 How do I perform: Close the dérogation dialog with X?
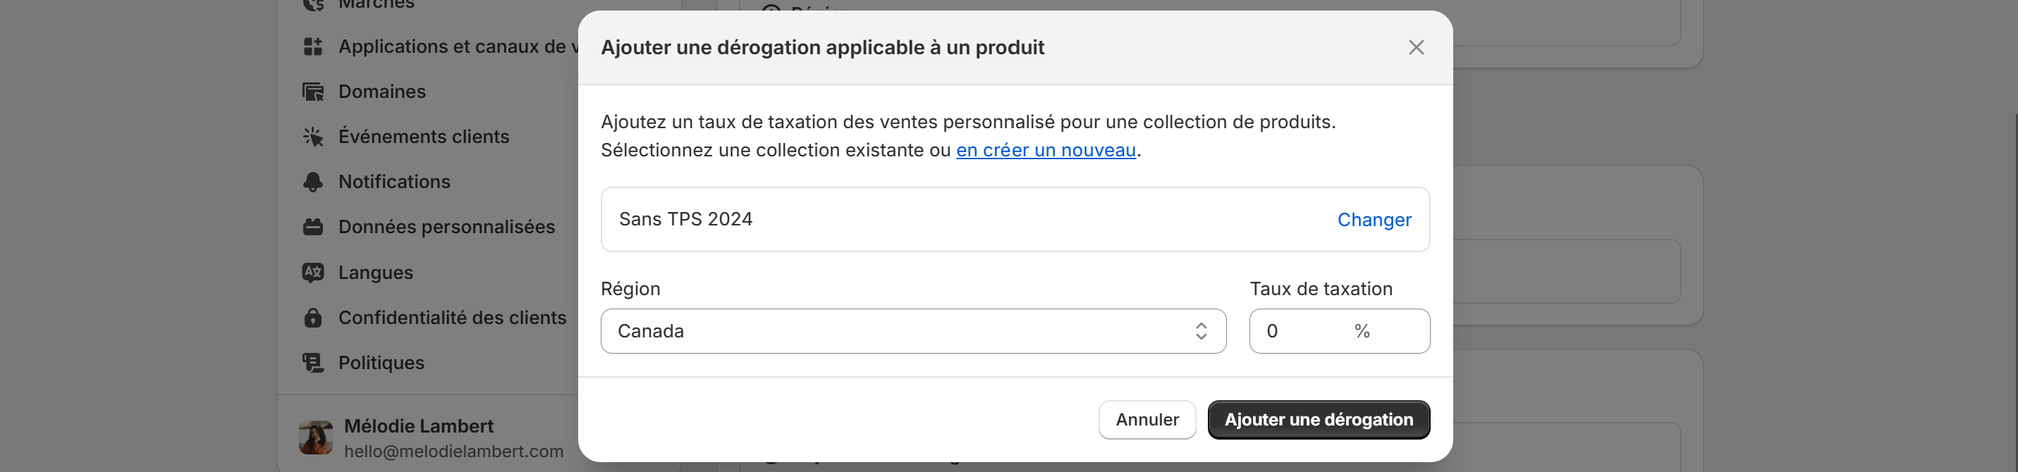[1416, 48]
